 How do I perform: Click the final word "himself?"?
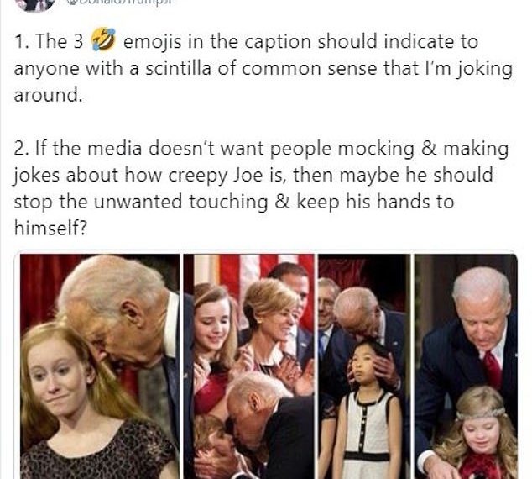point(50,228)
